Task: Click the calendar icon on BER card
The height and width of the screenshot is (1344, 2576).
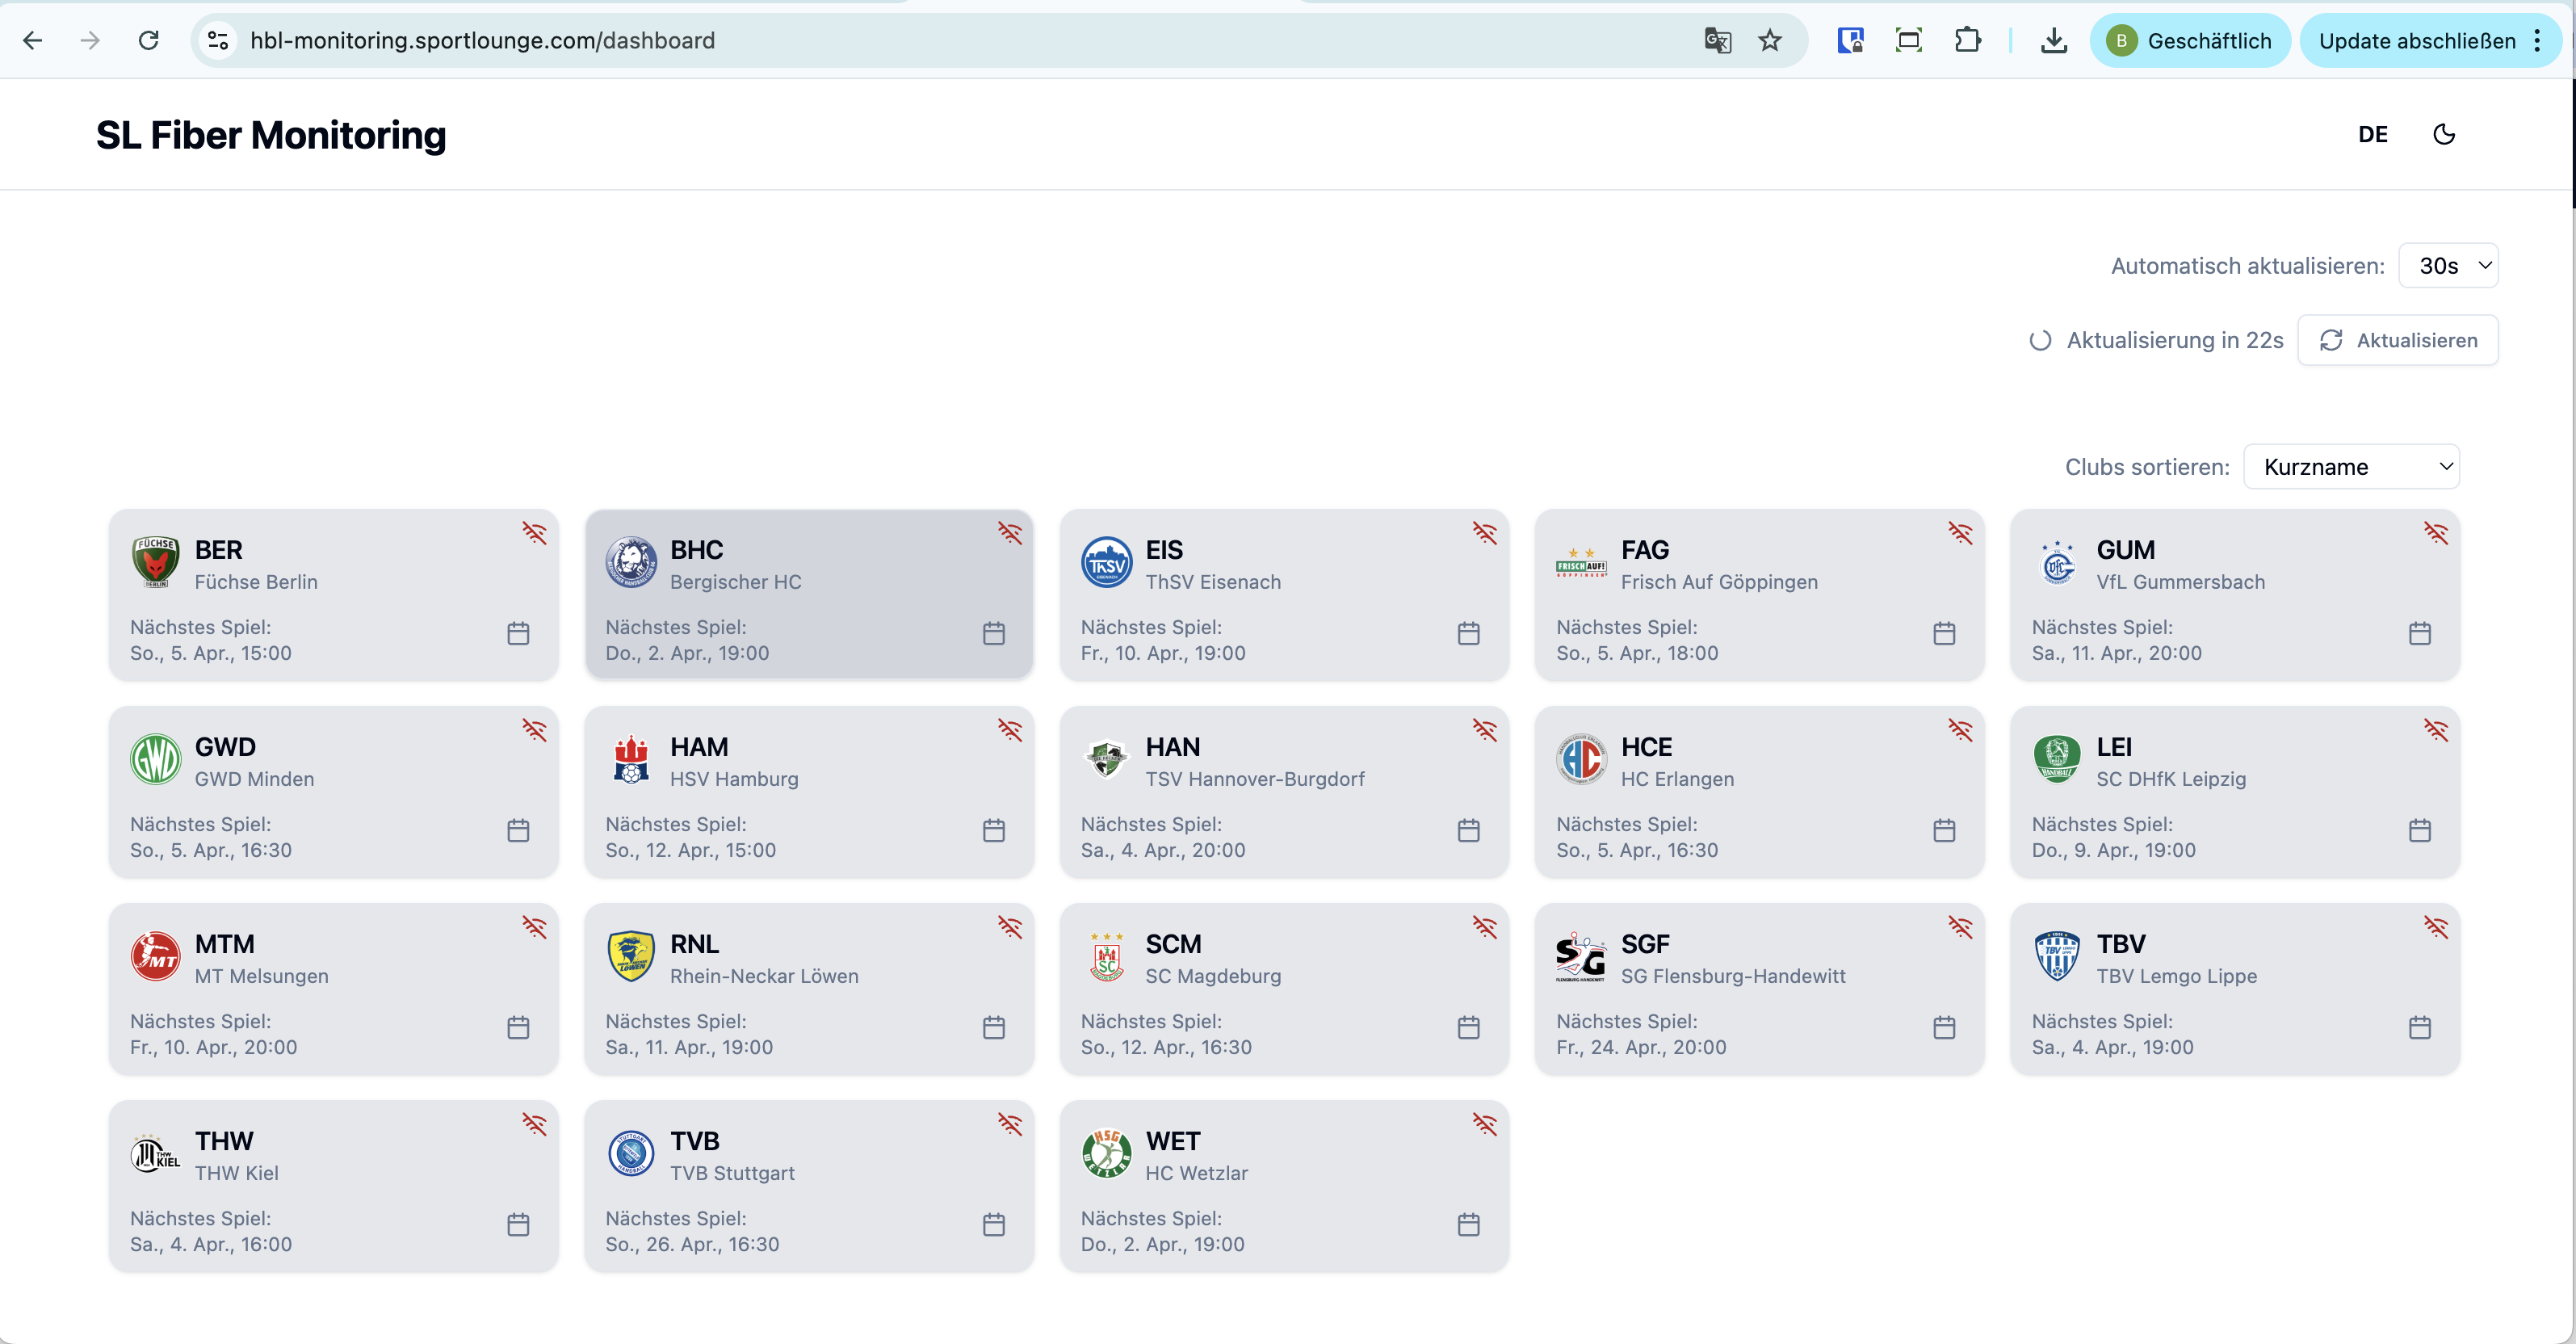Action: point(517,633)
